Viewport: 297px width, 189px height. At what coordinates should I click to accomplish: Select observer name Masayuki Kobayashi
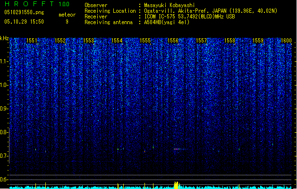point(170,5)
